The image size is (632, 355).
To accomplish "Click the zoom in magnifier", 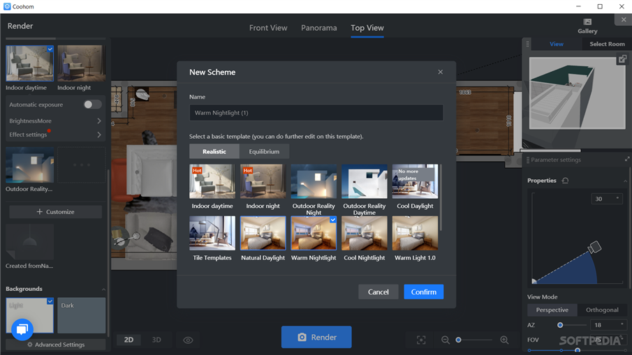I will pyautogui.click(x=504, y=340).
